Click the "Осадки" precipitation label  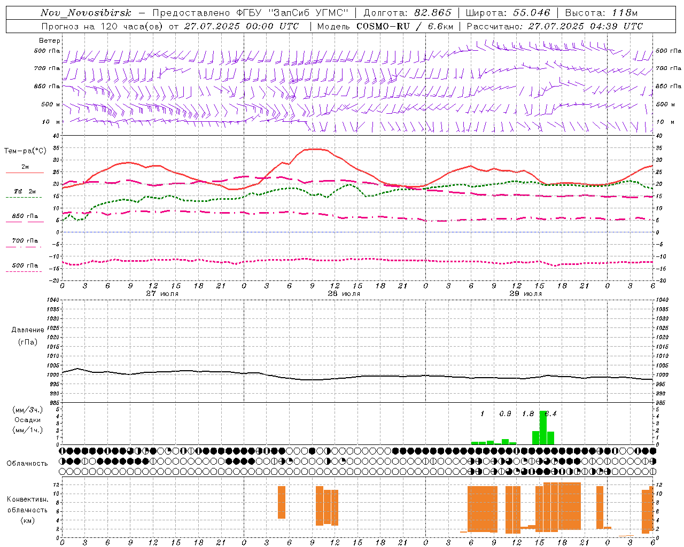tap(27, 420)
